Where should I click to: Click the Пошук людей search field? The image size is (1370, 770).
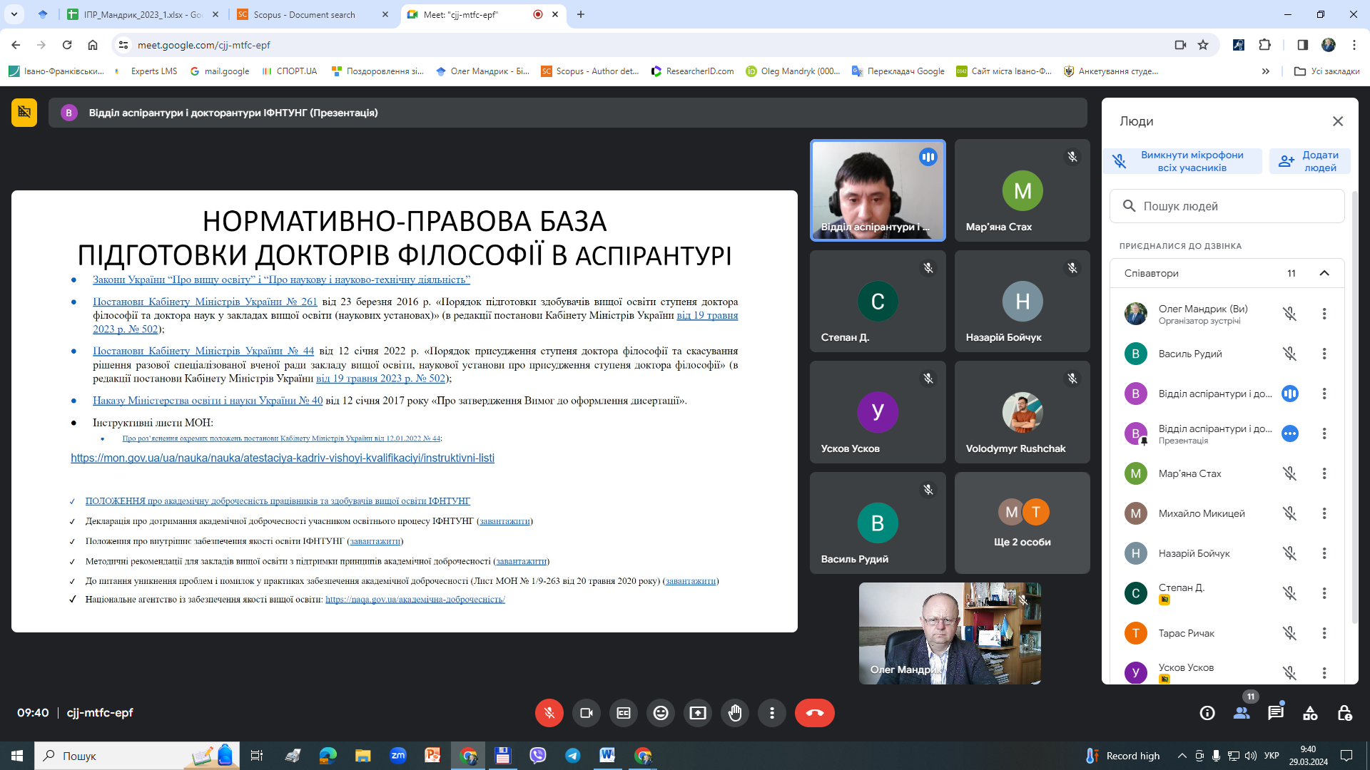point(1227,206)
